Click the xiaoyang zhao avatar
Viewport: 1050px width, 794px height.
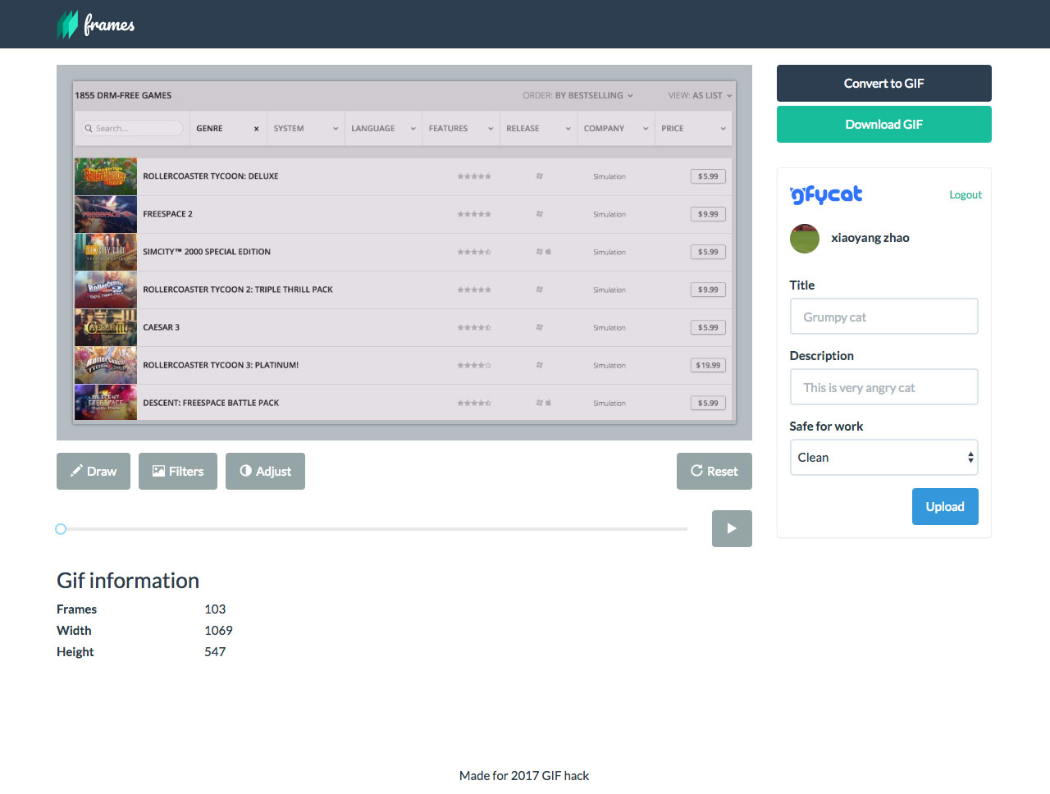(x=805, y=239)
